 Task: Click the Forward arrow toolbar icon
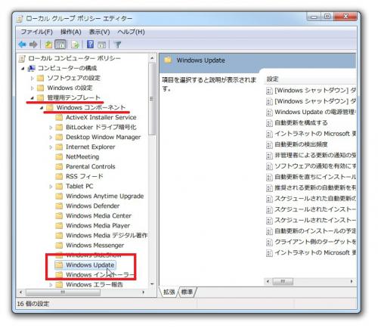pos(33,45)
